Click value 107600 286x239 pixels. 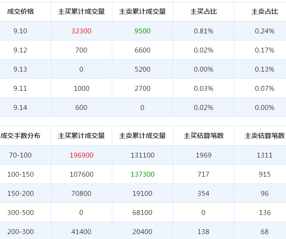(x=82, y=174)
